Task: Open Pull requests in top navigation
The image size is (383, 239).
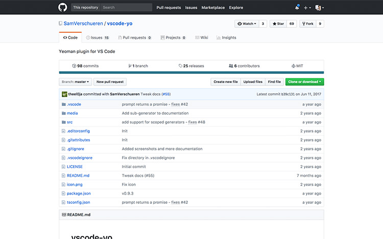Action: coord(169,8)
